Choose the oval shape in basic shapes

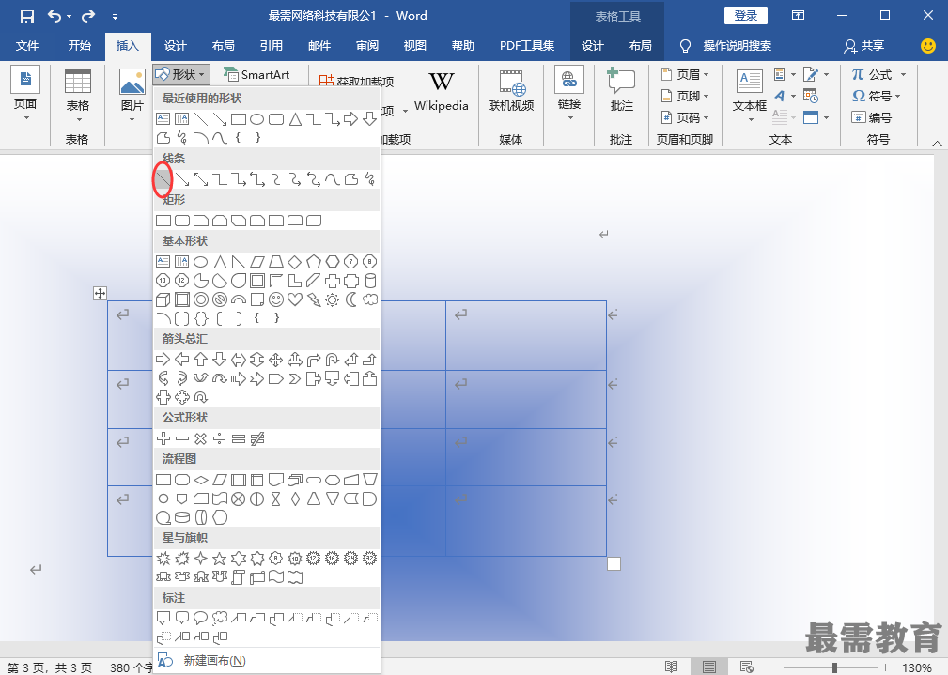click(201, 262)
